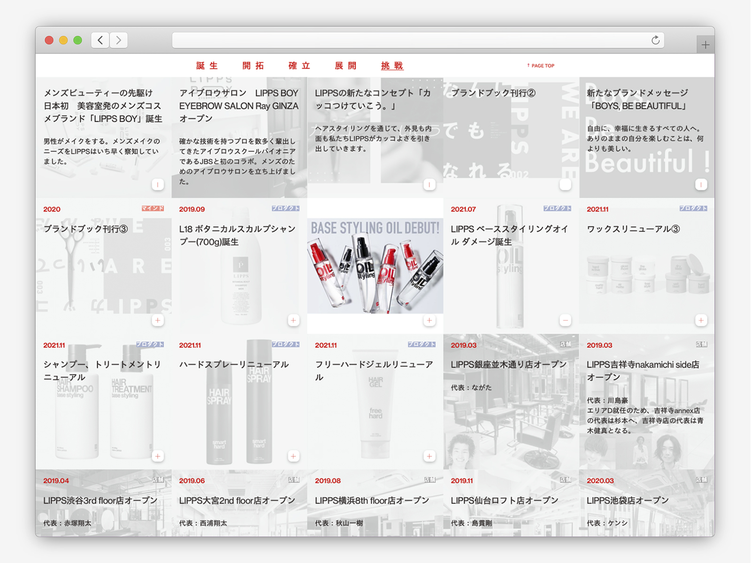This screenshot has width=751, height=563.
Task: Click the 代表：秋山一樹 text
Action: [x=339, y=523]
